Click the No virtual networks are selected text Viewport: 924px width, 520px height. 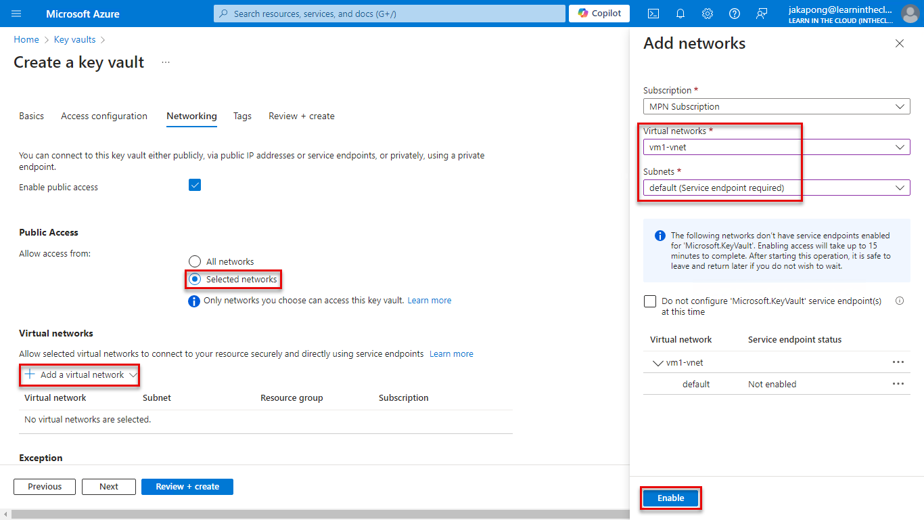coord(88,419)
